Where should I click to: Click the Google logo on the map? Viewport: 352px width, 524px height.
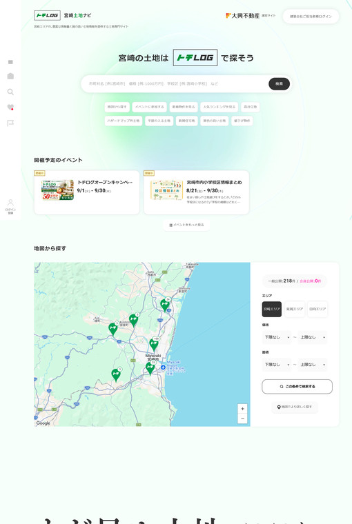tap(43, 423)
